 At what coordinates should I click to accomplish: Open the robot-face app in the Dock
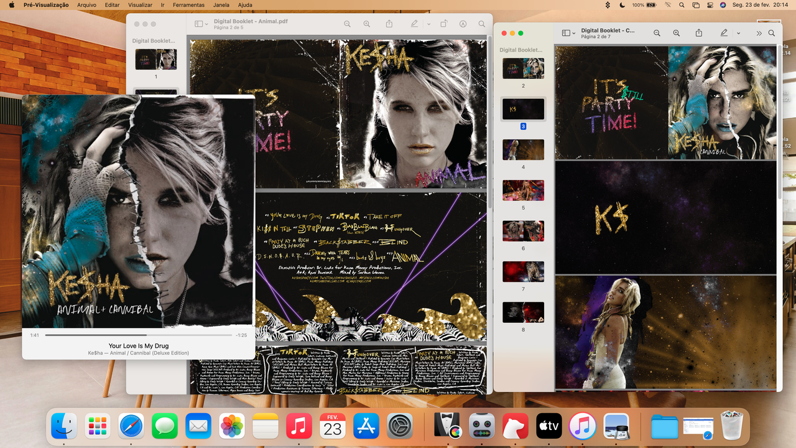[482, 426]
